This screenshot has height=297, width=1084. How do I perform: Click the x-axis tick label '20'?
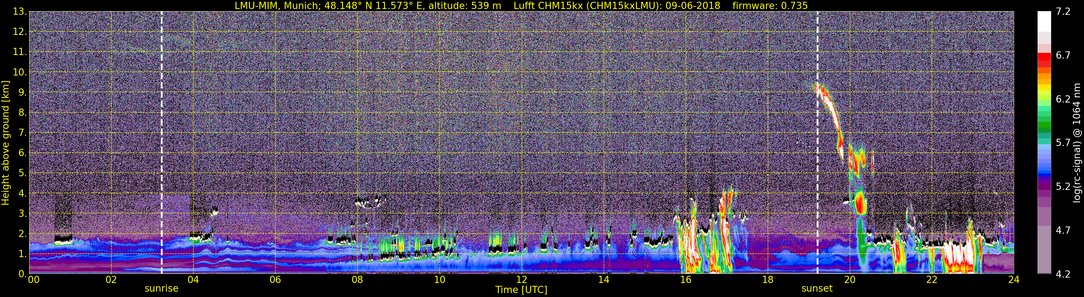click(850, 280)
